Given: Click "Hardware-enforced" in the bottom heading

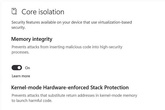Looking at the screenshot, I should point(66,88).
